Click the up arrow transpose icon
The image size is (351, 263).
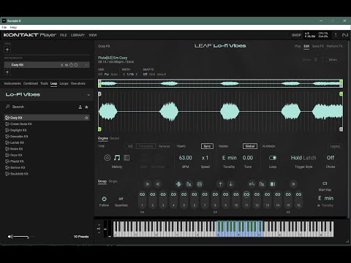point(220,184)
